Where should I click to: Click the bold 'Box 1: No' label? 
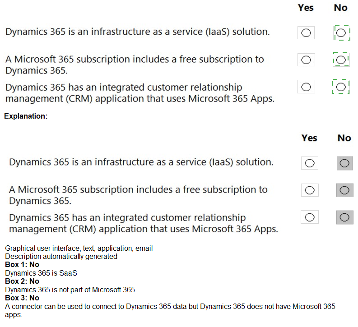(22, 265)
